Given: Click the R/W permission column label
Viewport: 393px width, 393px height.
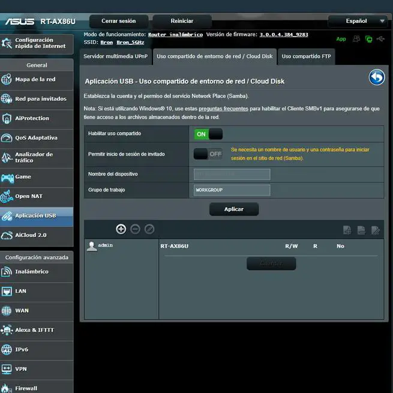Looking at the screenshot, I should click(x=291, y=247).
